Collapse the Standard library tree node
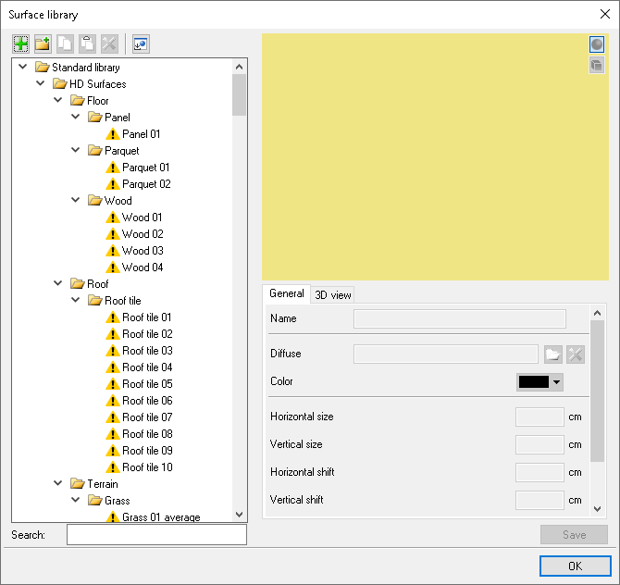Viewport: 620px width, 585px height. [x=22, y=68]
